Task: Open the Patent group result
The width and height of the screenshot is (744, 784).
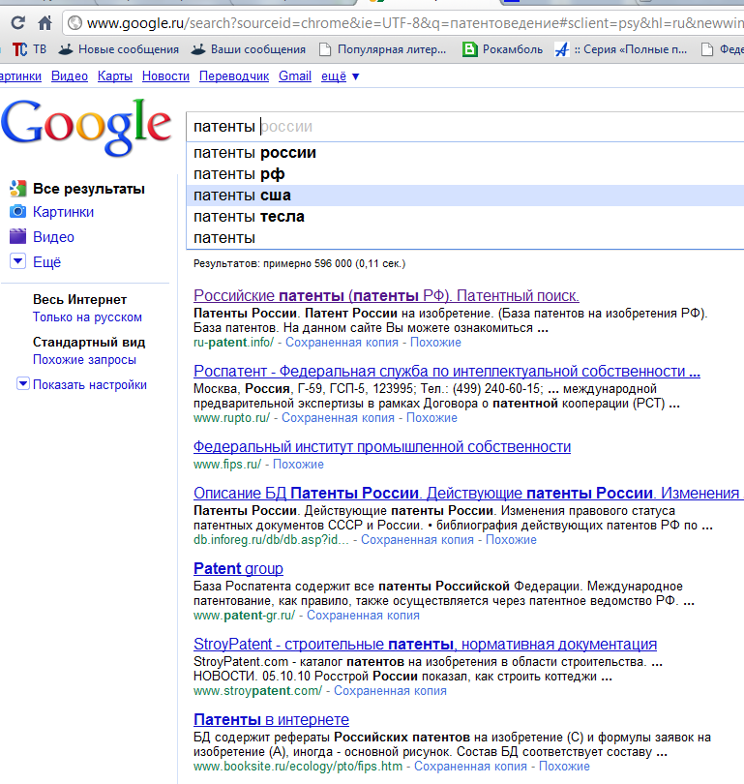Action: 238,568
